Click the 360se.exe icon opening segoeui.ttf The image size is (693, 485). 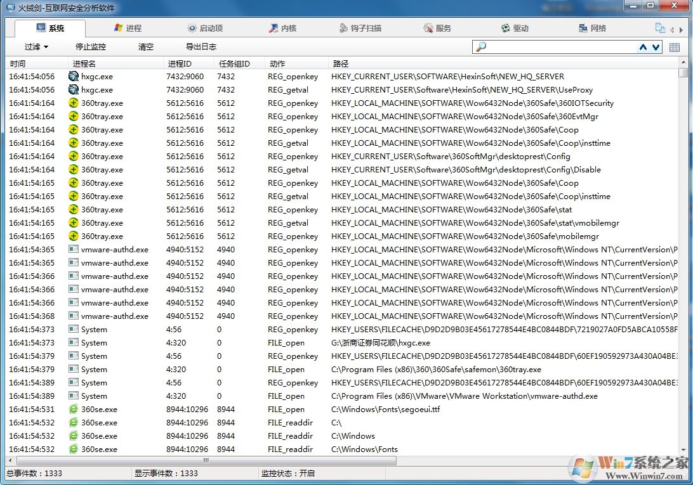pos(74,409)
